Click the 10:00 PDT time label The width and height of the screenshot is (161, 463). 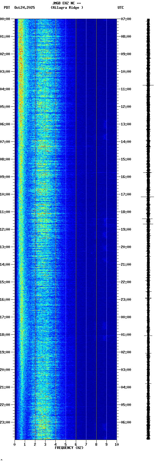click(5, 194)
